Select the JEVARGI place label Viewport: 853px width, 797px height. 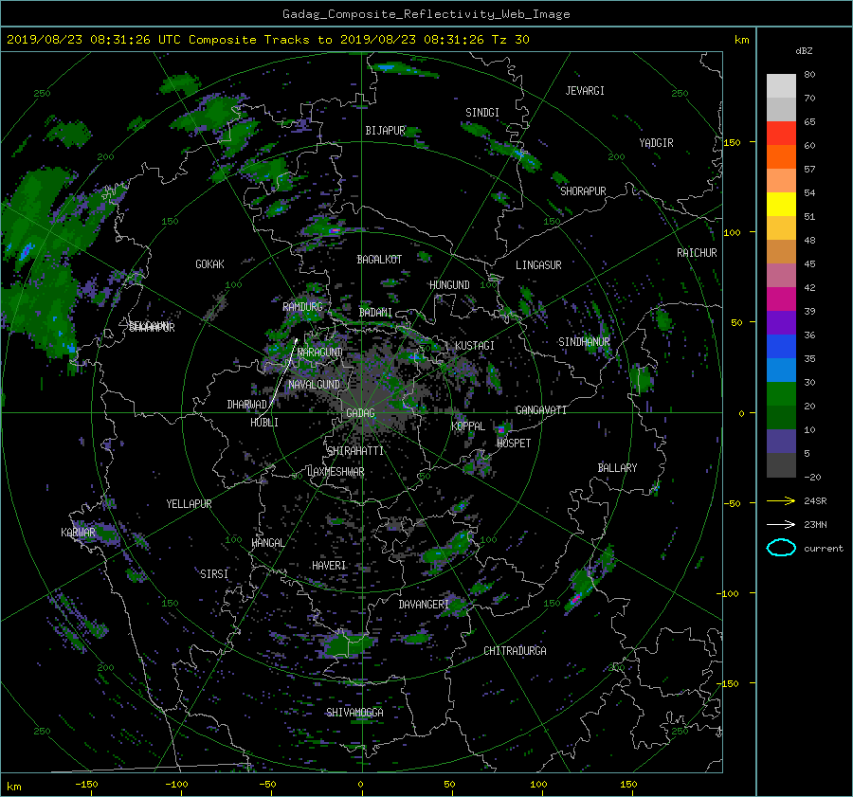(585, 91)
